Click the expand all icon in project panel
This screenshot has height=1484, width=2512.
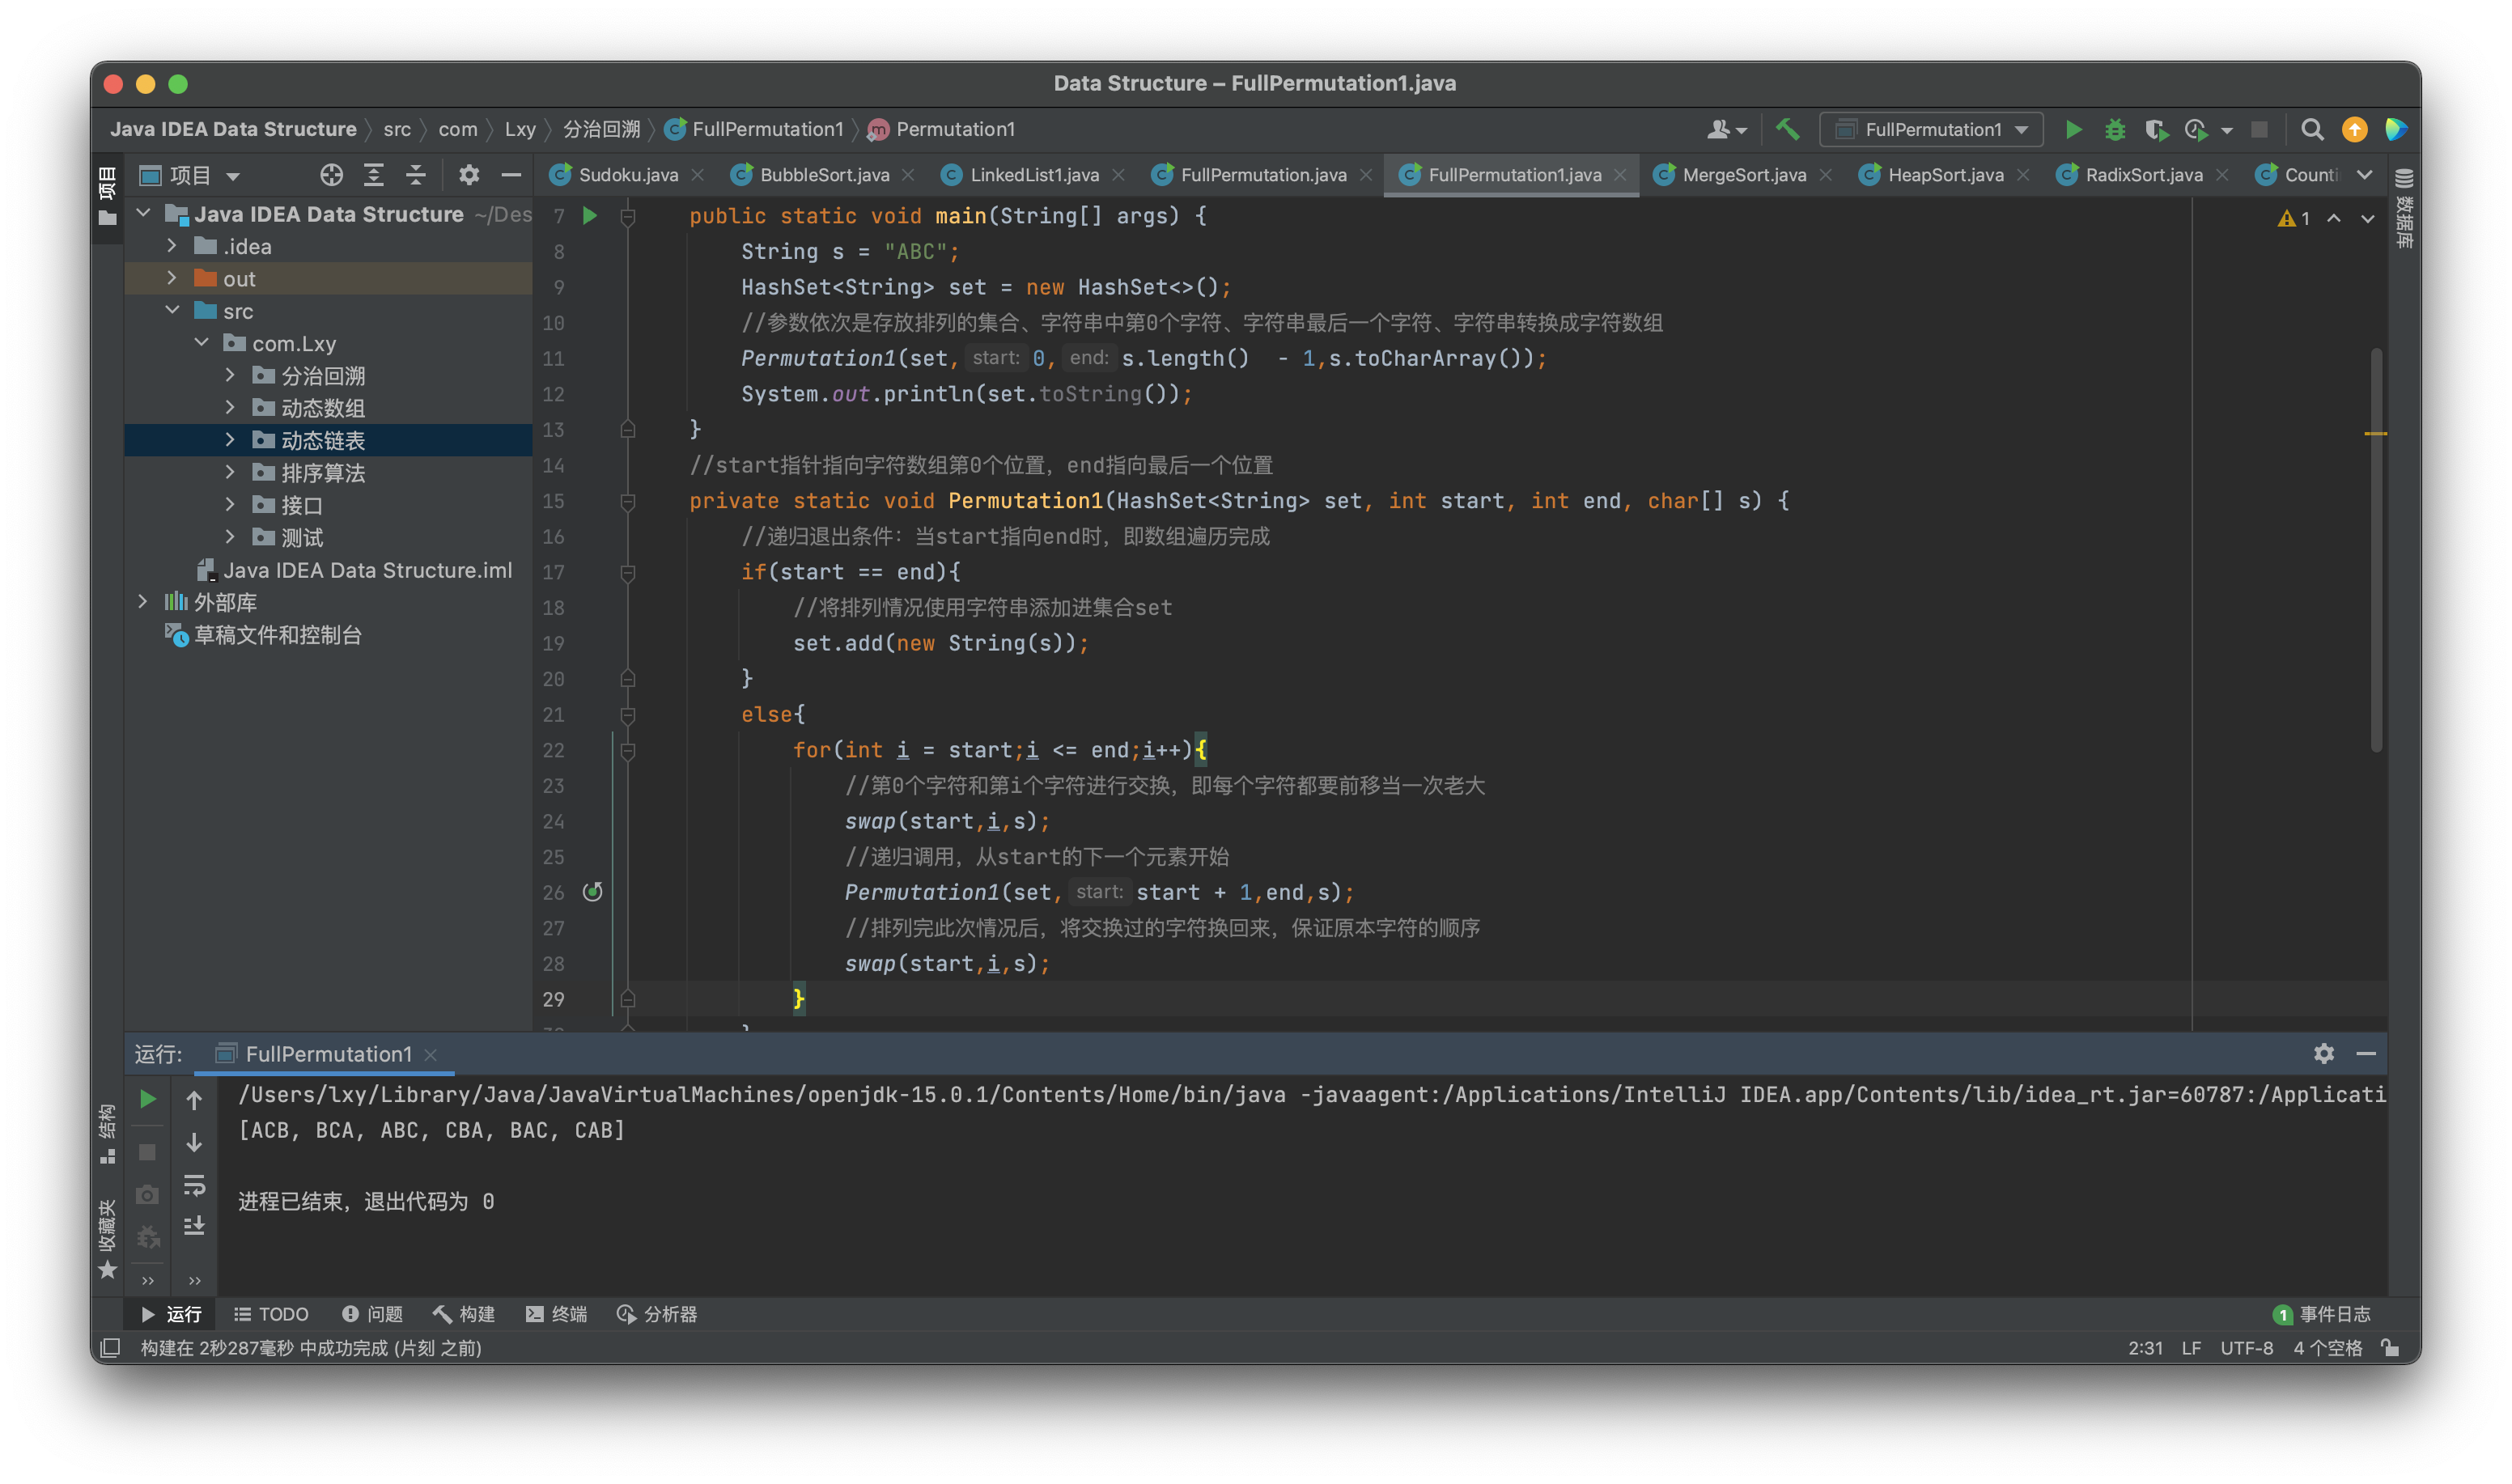373,175
